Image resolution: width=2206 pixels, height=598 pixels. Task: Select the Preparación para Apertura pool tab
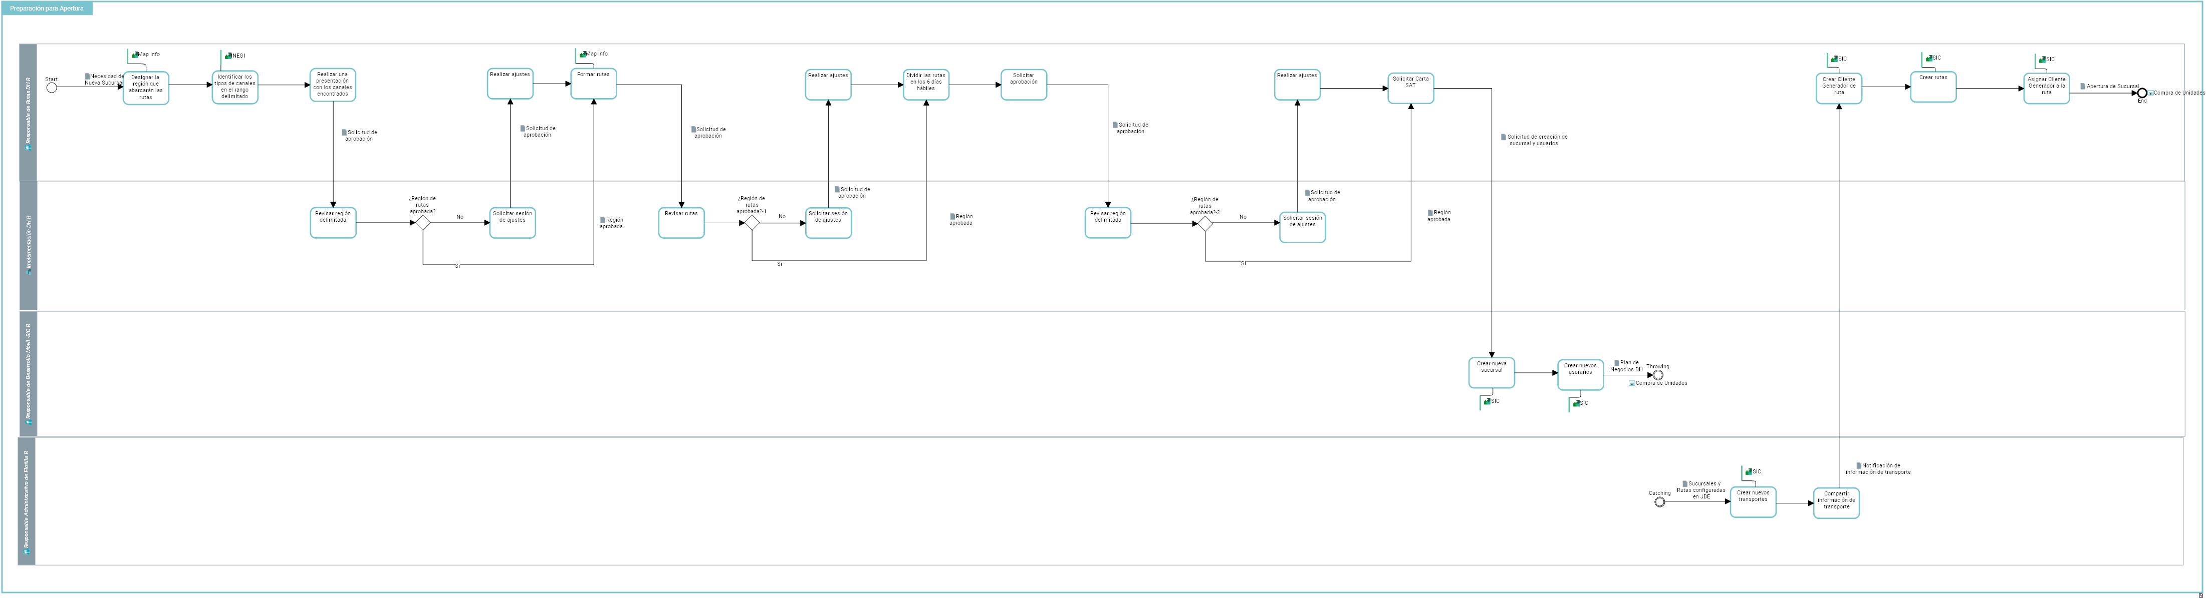pos(47,9)
